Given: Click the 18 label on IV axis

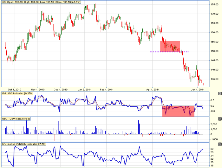Looking at the screenshot, I should 212,166.
